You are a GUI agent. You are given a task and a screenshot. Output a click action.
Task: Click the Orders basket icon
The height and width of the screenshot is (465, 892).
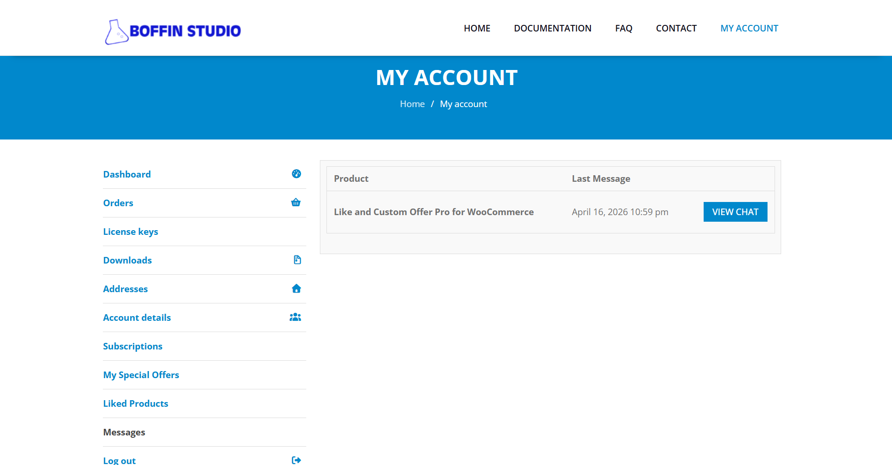click(x=295, y=202)
